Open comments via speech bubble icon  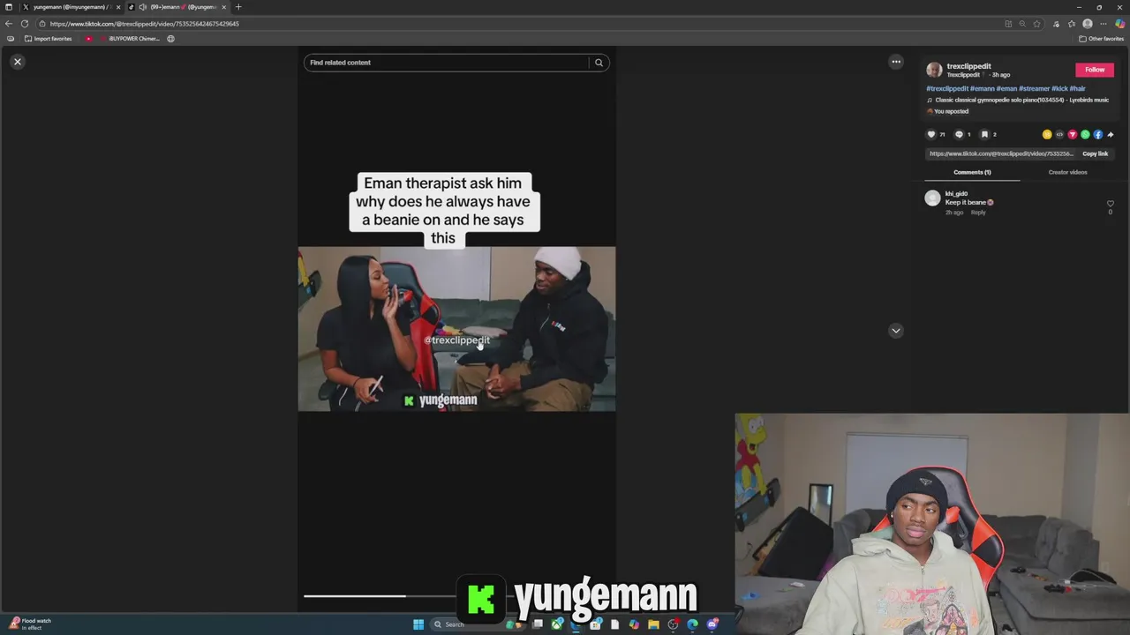959,135
